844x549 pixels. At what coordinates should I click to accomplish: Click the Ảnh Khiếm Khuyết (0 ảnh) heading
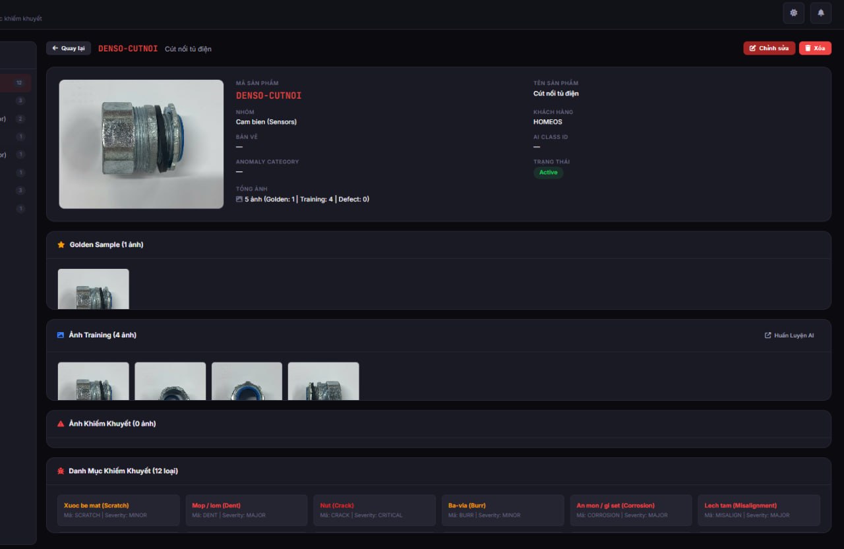click(x=113, y=424)
